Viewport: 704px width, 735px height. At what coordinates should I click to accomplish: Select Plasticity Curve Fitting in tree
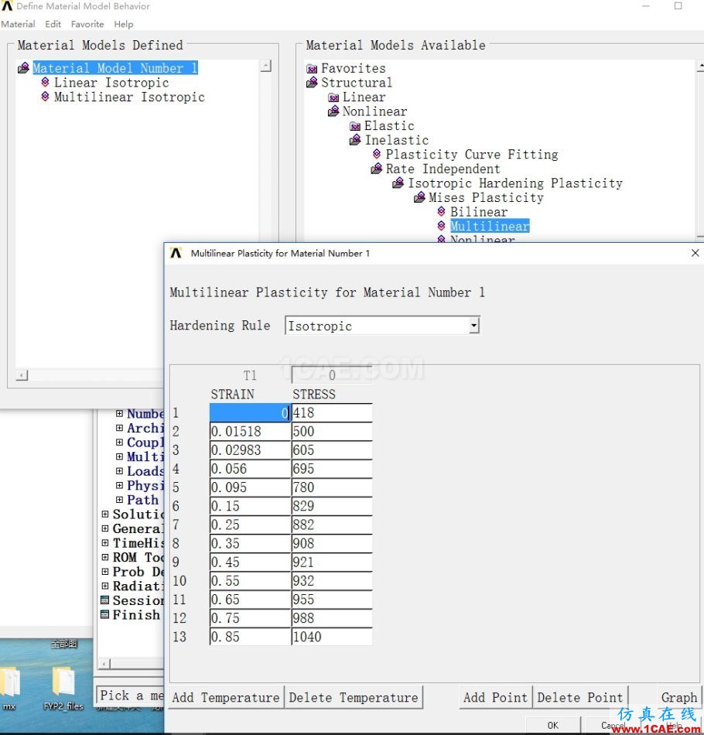coord(472,154)
